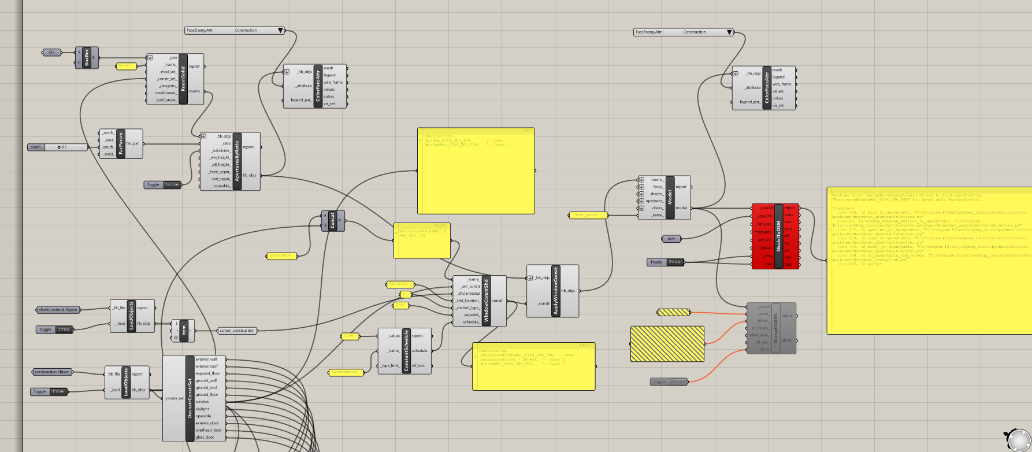Select the RoomSolid component title bar
The width and height of the screenshot is (1032, 452).
pos(183,79)
